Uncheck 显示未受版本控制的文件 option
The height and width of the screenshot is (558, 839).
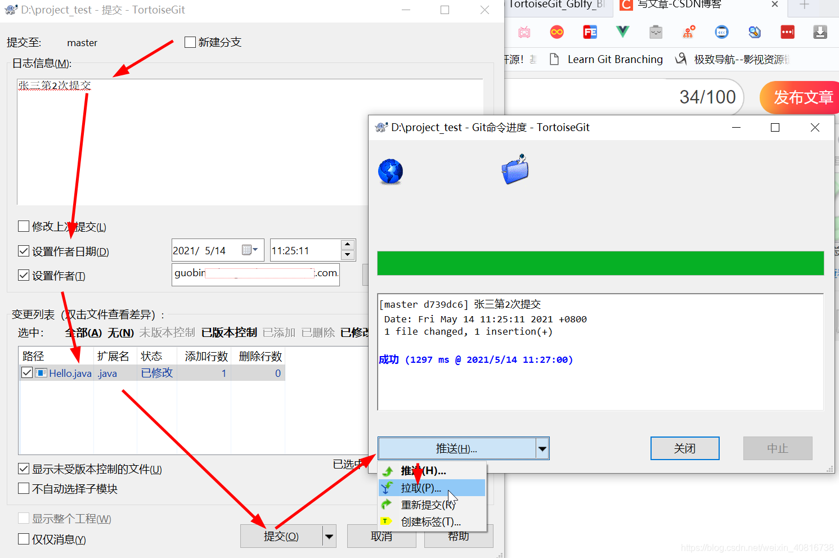click(23, 469)
